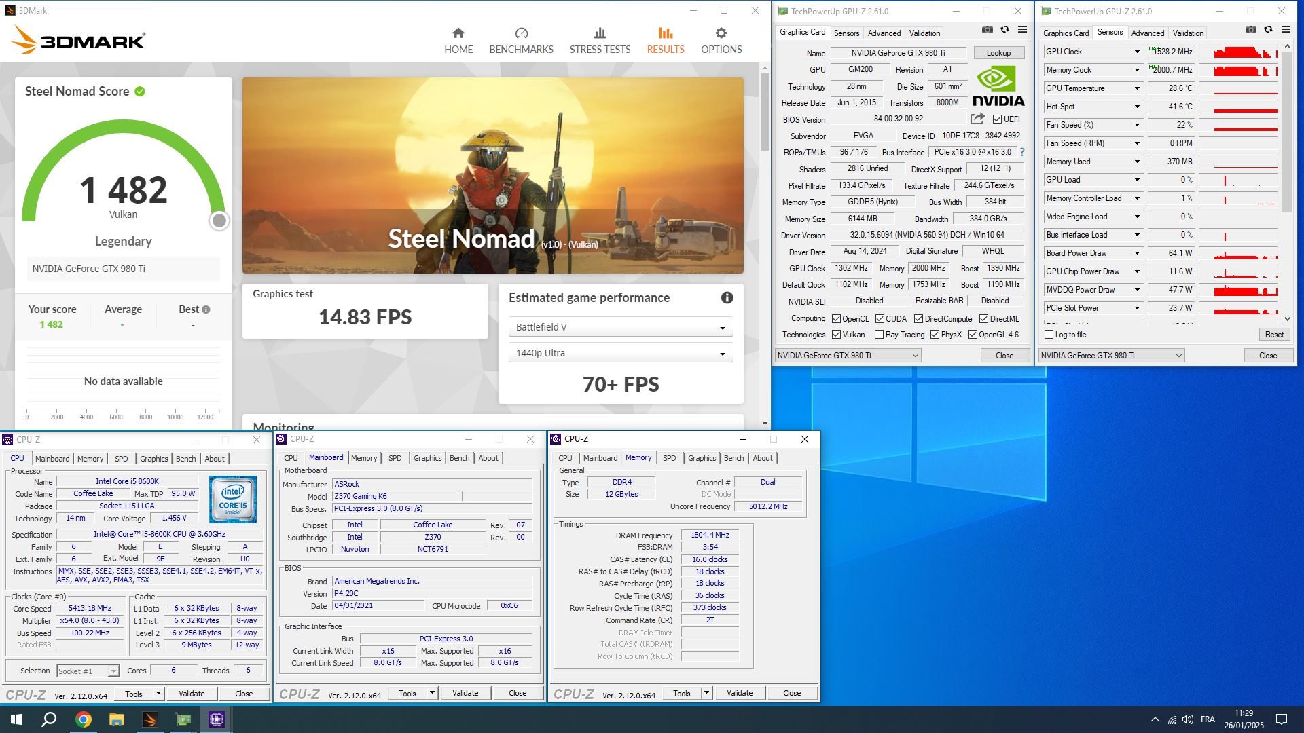Image resolution: width=1304 pixels, height=733 pixels.
Task: Open the 1440p Ultra resolution dropdown
Action: (x=621, y=353)
